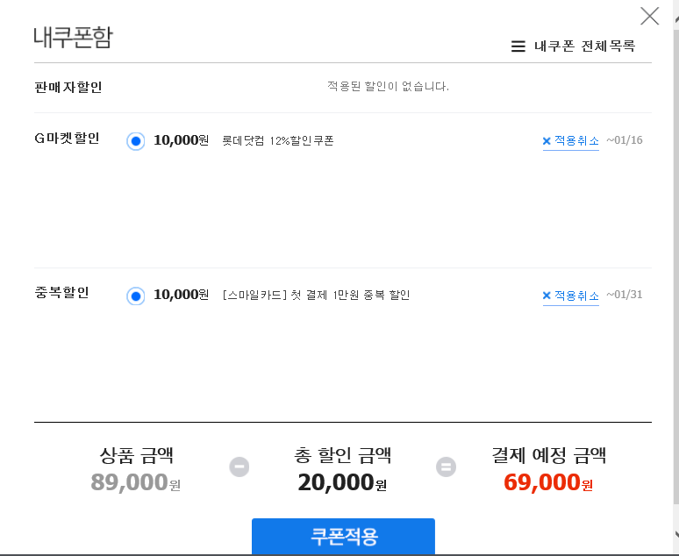Click the vertical scrollbar track at the right

click(676, 277)
